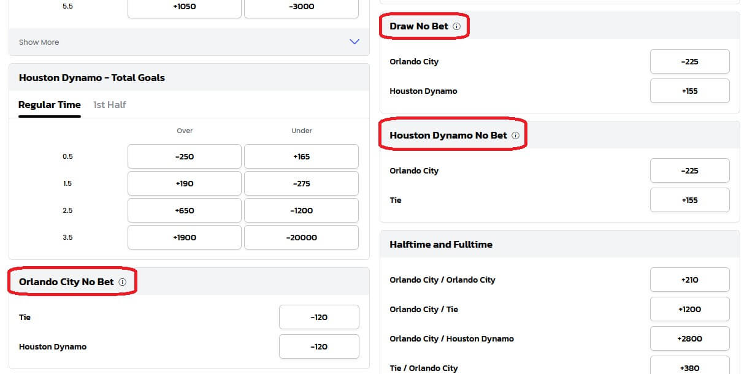Switch to the Regular Time tab

tap(50, 105)
